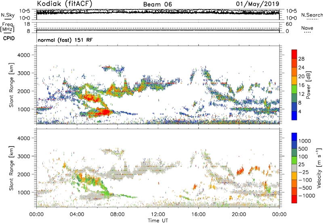The image size is (323, 223).
Task: Click the '08:00' time axis tick label
Action: (117, 215)
